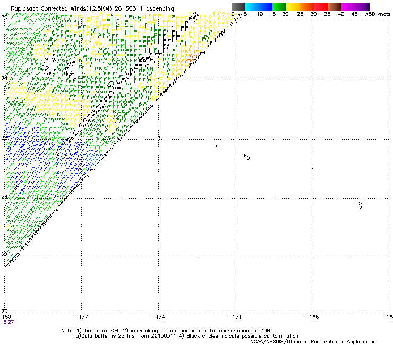This screenshot has height=345, width=393.
Task: Click the word 'ascending' in the title
Action: 160,9
